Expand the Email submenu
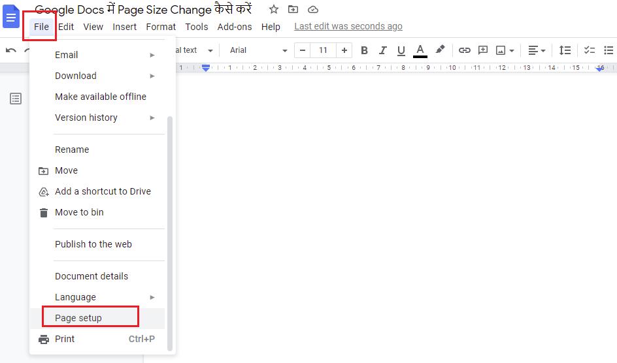The height and width of the screenshot is (363, 617). (x=99, y=55)
